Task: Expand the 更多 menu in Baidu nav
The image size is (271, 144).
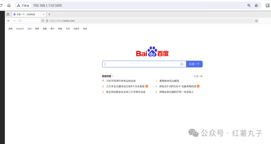Action: (x=85, y=29)
